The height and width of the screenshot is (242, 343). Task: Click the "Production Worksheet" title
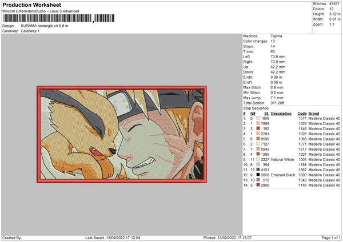32,5
